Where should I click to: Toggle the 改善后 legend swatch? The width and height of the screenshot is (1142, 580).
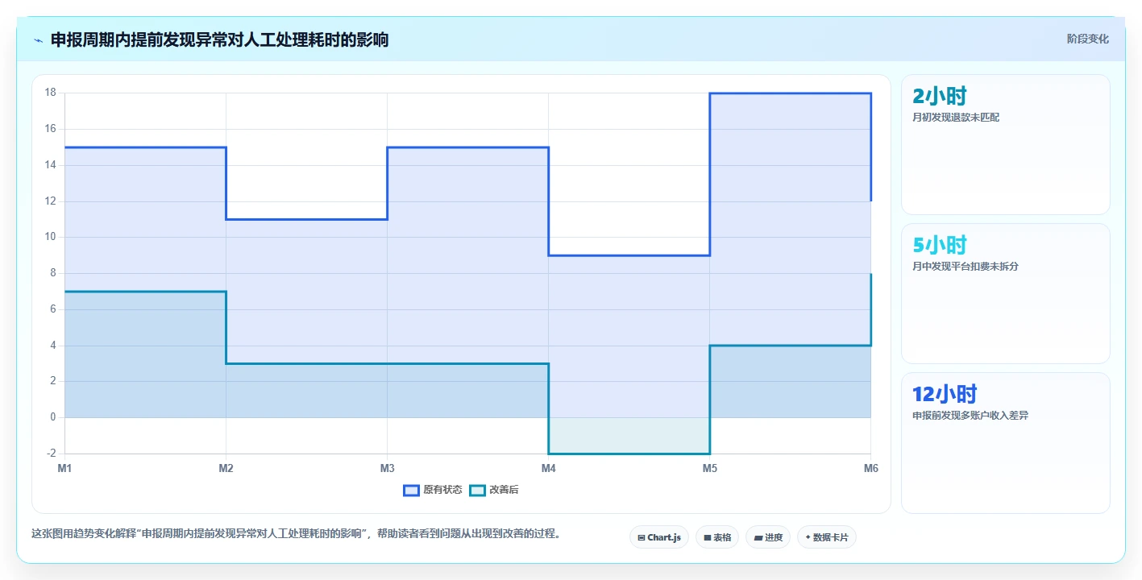[477, 490]
